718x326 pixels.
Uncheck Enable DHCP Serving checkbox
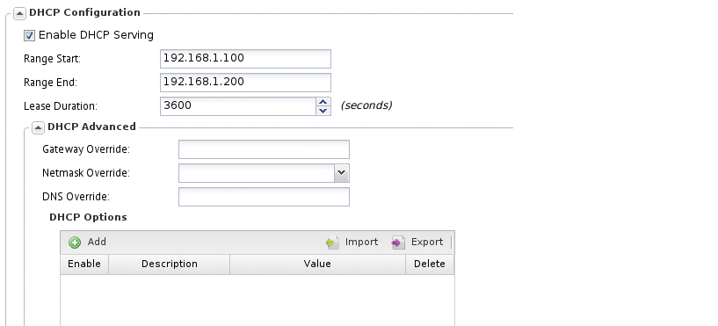(29, 36)
